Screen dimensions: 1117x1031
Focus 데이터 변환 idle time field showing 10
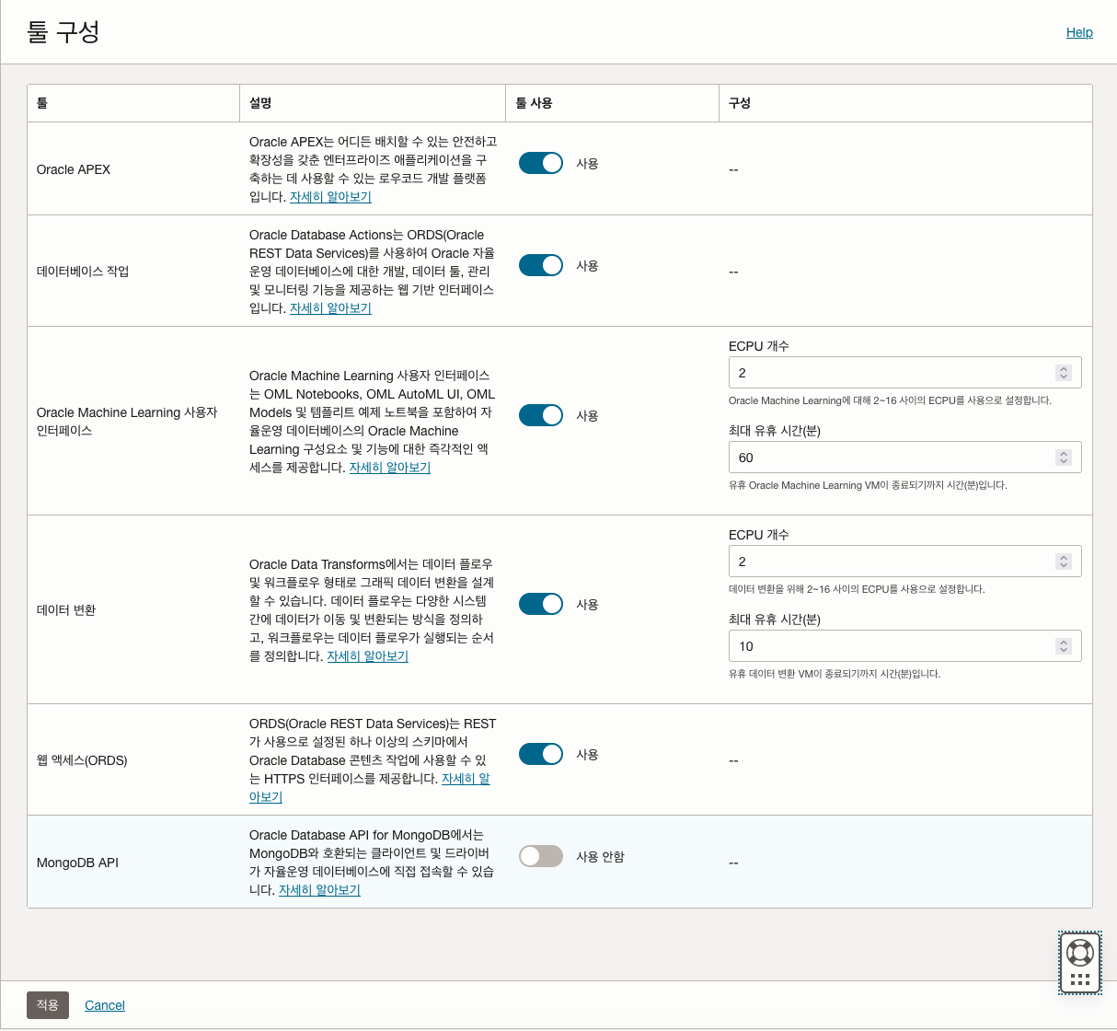click(904, 646)
